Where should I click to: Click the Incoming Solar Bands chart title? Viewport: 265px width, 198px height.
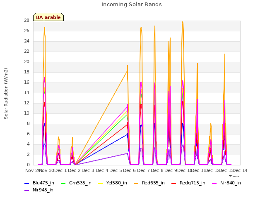point(132,5)
